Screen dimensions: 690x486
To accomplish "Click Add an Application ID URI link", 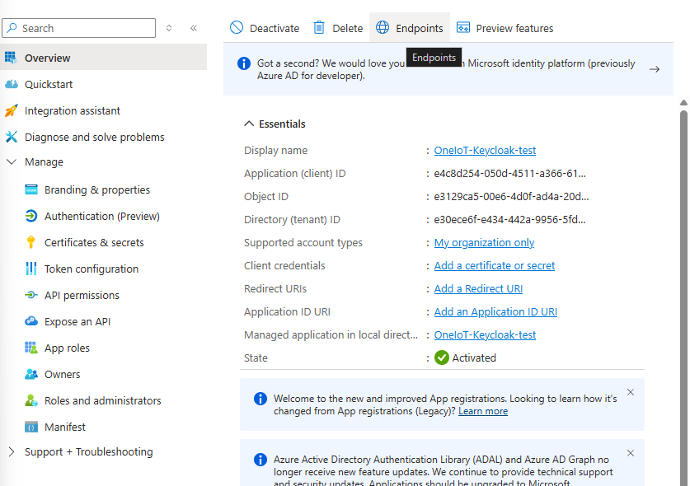I will [x=495, y=312].
